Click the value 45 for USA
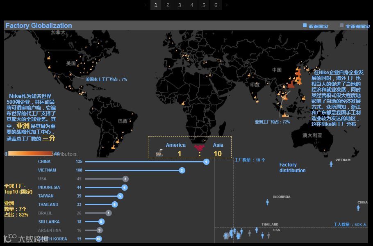The height and width of the screenshot is (246, 373). (x=79, y=179)
